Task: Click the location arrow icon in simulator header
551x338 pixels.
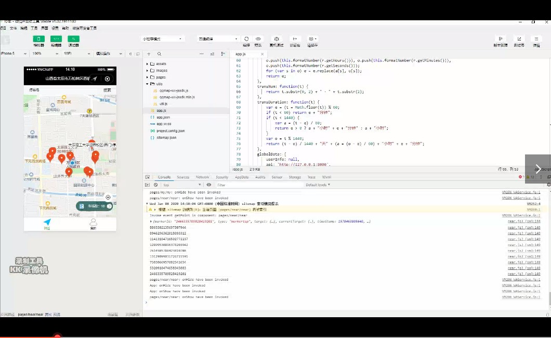Action: pos(95,79)
